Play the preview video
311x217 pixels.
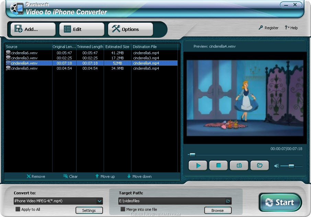198,165
